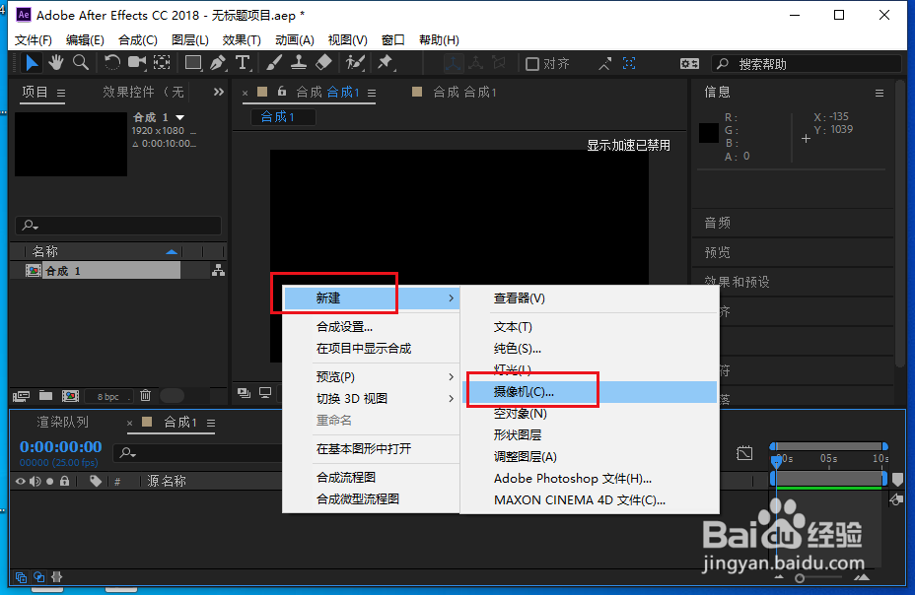Screen dimensions: 915x595
Task: Click the Interpret Footage icon in Project panel
Action: pos(21,396)
